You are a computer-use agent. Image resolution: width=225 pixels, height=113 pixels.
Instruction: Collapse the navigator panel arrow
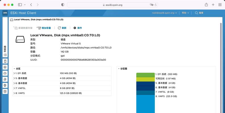tap(5, 55)
